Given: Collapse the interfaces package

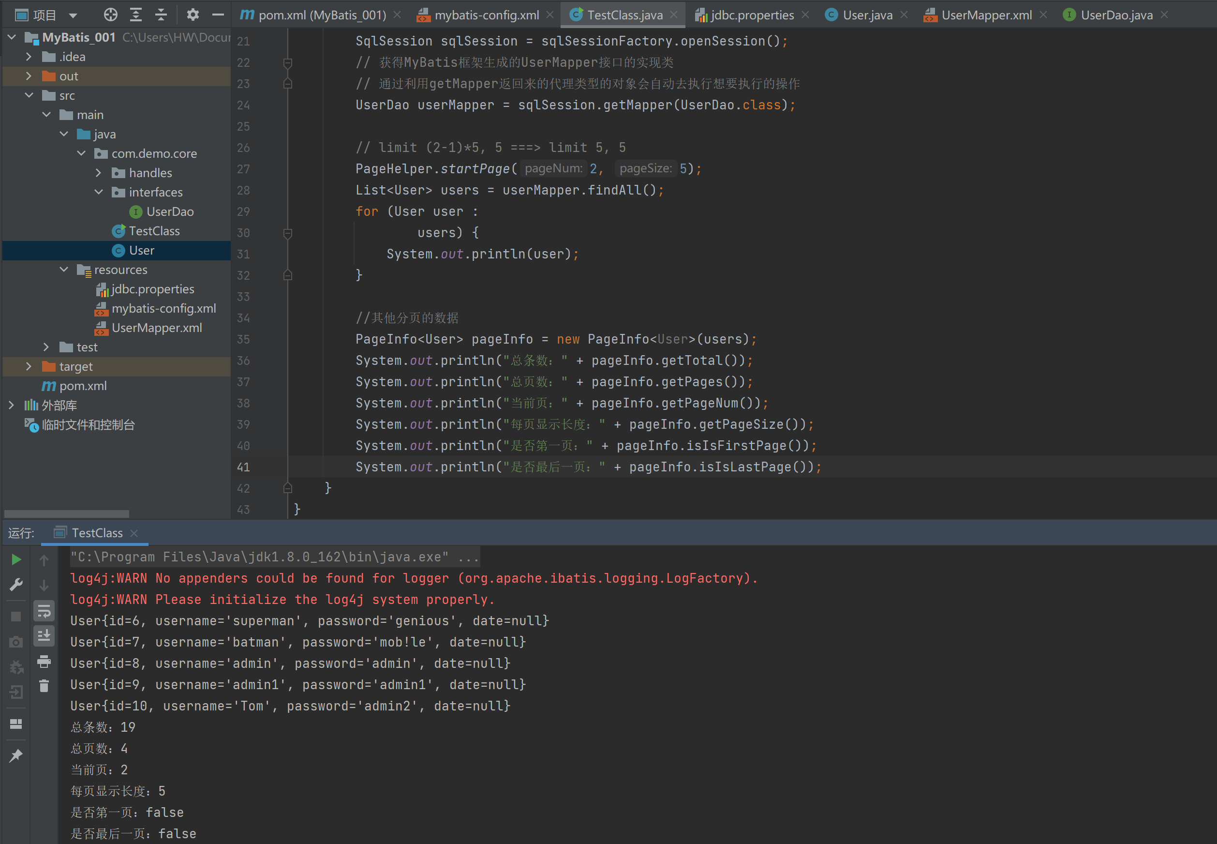Looking at the screenshot, I should [x=99, y=192].
